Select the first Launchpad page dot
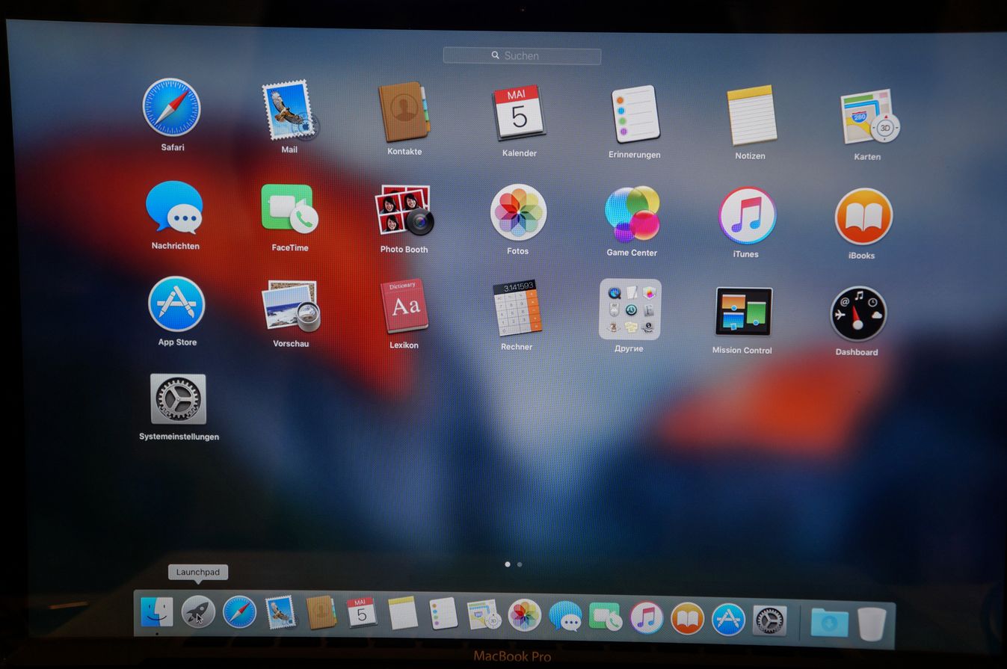 508,564
